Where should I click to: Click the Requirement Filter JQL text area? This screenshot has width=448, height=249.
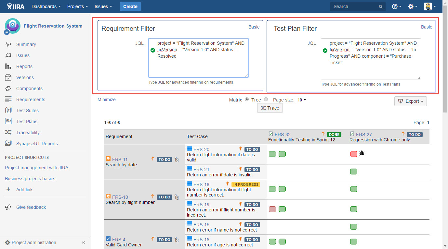pyautogui.click(x=198, y=58)
